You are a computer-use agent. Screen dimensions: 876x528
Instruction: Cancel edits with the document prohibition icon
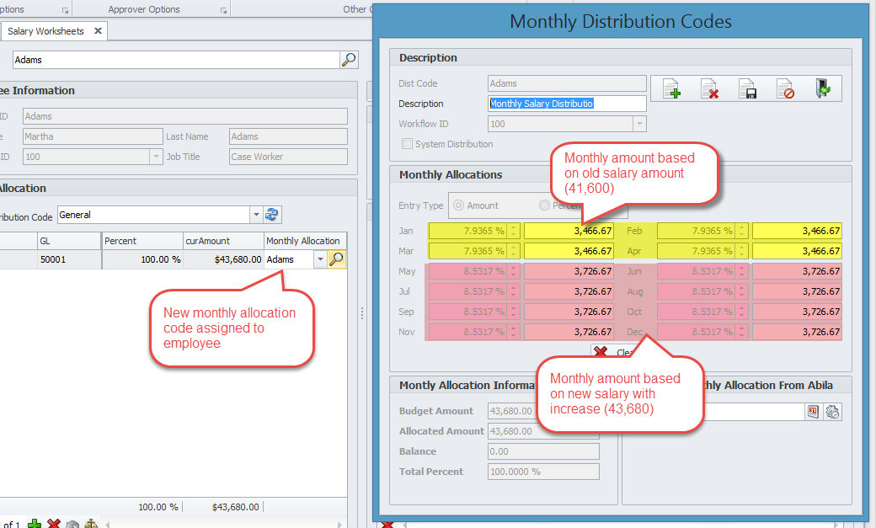(785, 88)
